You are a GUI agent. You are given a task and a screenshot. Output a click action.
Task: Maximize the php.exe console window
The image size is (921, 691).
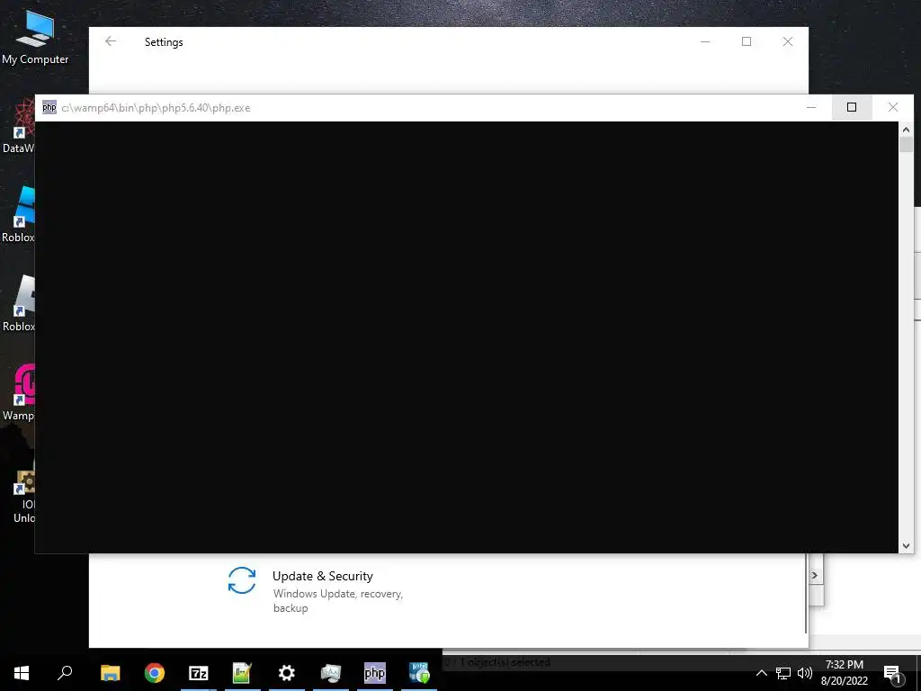852,108
